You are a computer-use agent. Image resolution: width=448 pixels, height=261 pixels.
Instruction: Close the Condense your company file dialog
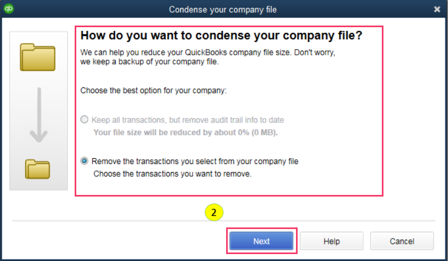437,10
